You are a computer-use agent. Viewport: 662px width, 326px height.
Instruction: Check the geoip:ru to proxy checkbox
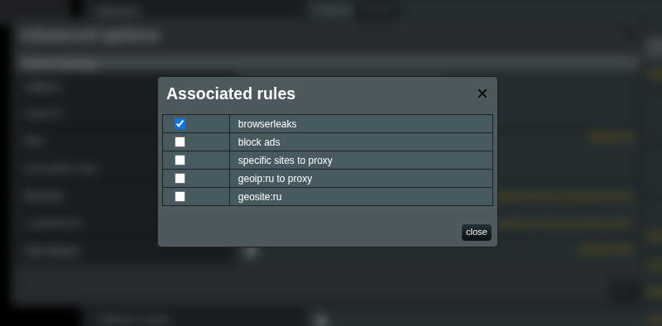[x=180, y=178]
